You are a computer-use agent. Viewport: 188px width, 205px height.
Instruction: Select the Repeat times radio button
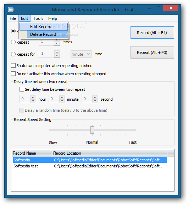(13, 42)
